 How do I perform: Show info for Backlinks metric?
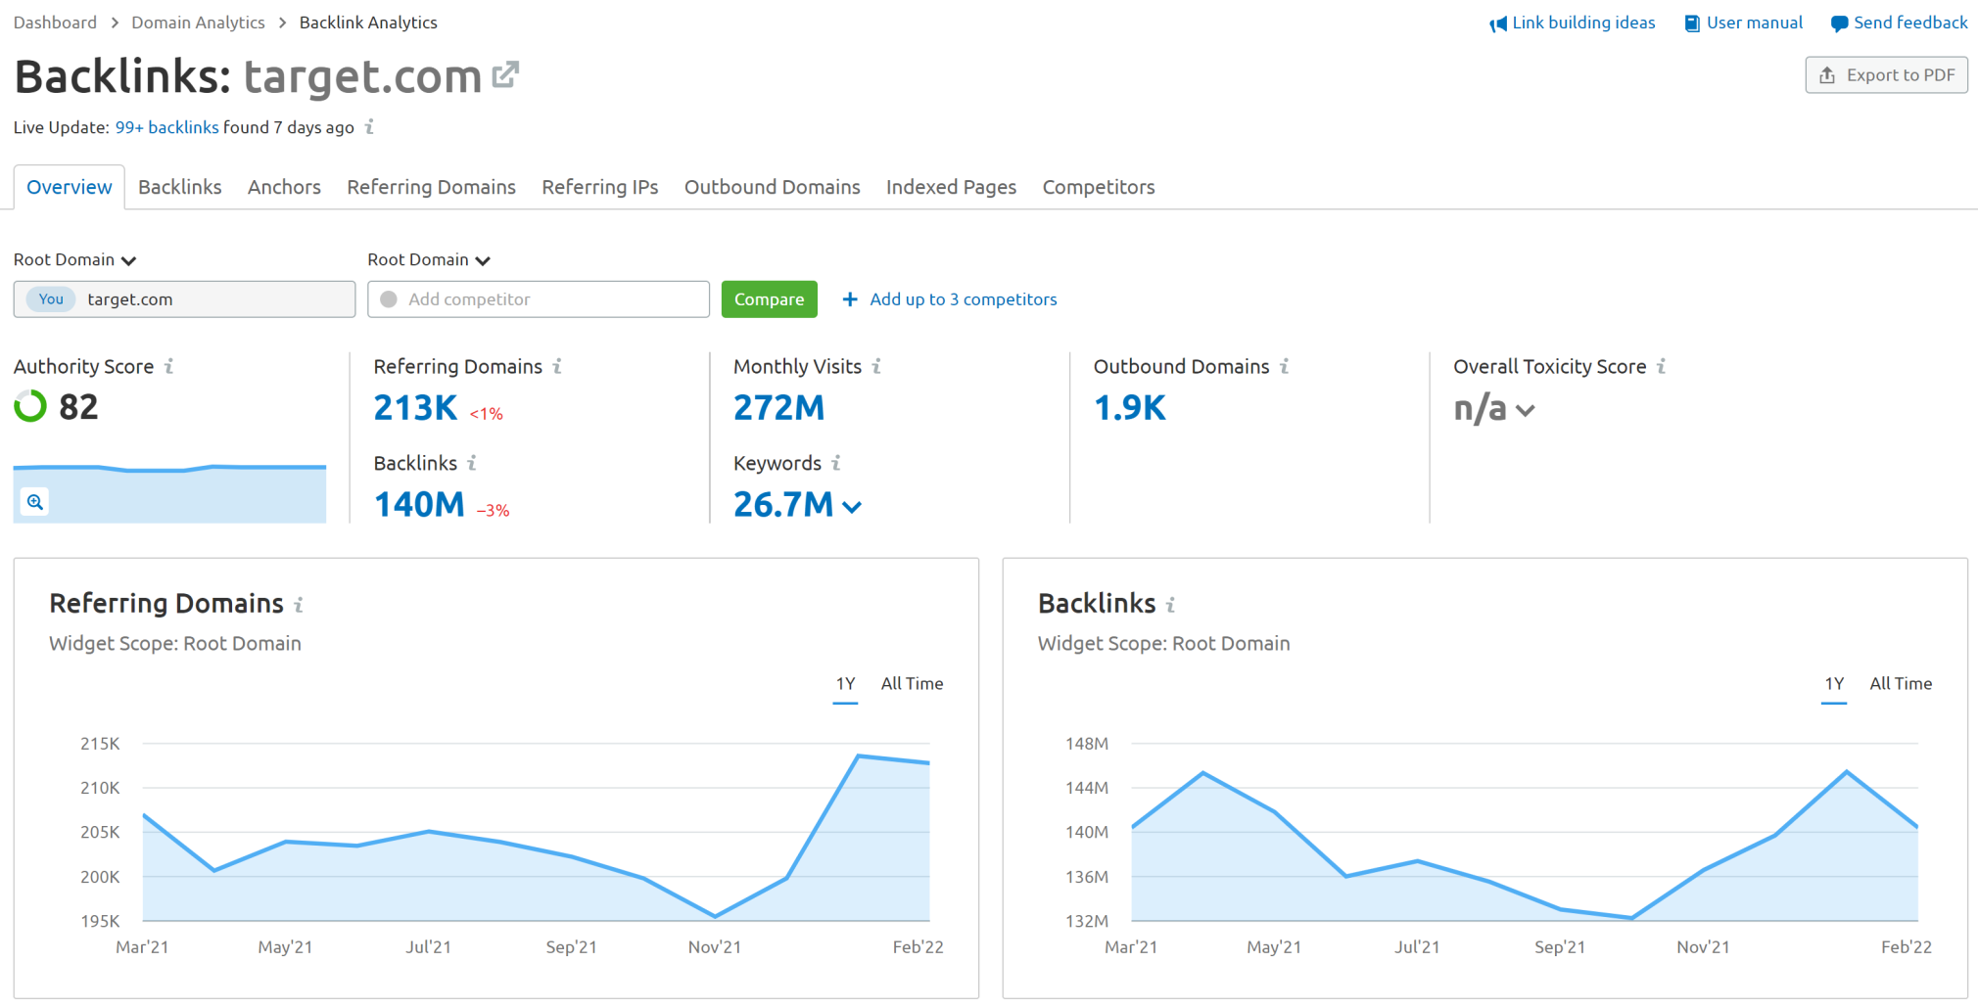coord(472,463)
